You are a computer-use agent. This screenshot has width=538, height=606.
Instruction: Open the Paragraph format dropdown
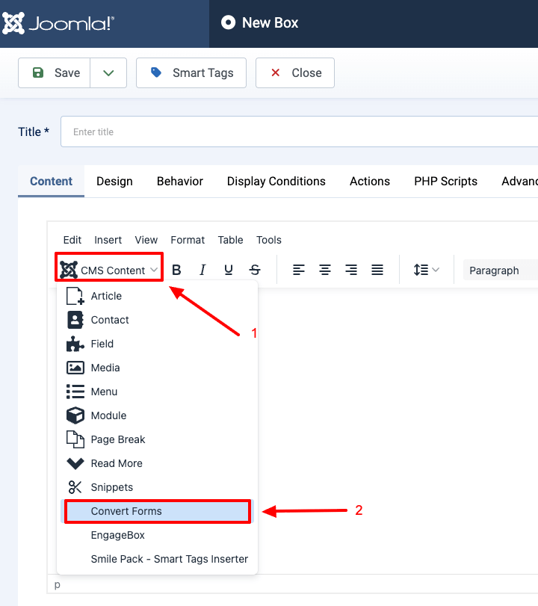tap(501, 270)
